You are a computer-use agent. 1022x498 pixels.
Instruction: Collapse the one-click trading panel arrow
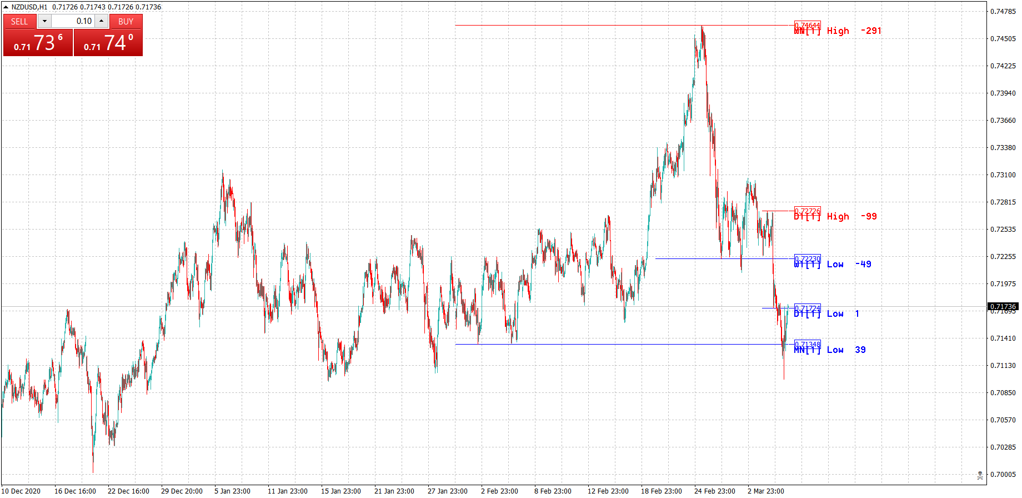[x=6, y=7]
